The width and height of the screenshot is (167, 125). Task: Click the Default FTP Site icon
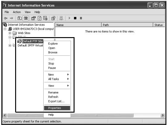tap(19, 41)
